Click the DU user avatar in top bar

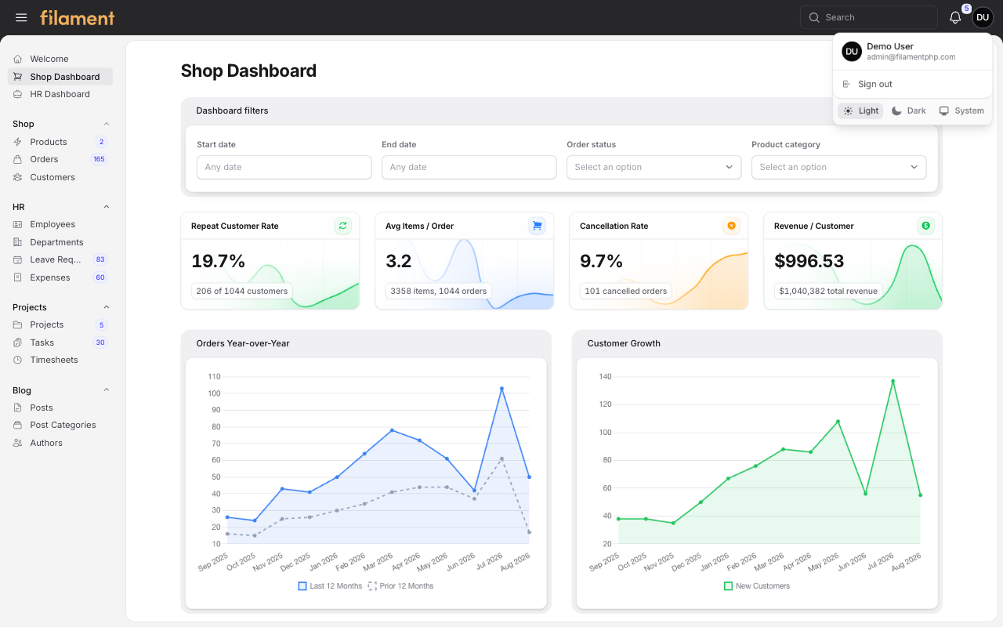(x=983, y=17)
